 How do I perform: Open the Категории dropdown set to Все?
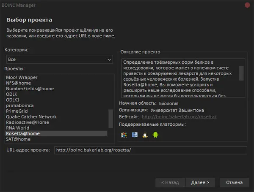tap(58, 59)
